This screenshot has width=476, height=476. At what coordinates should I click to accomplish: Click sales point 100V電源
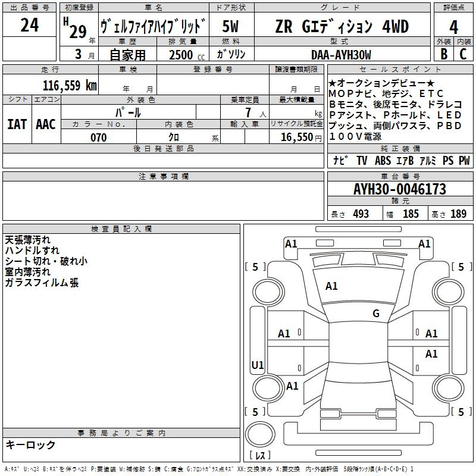click(x=355, y=136)
